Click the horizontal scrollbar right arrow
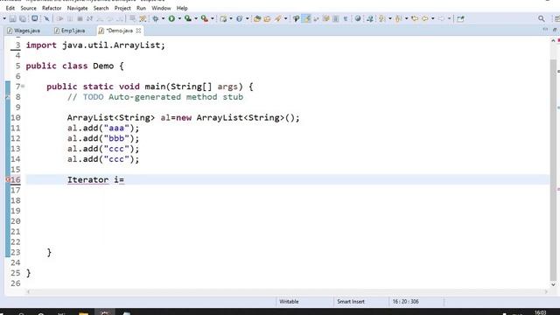 [546, 291]
